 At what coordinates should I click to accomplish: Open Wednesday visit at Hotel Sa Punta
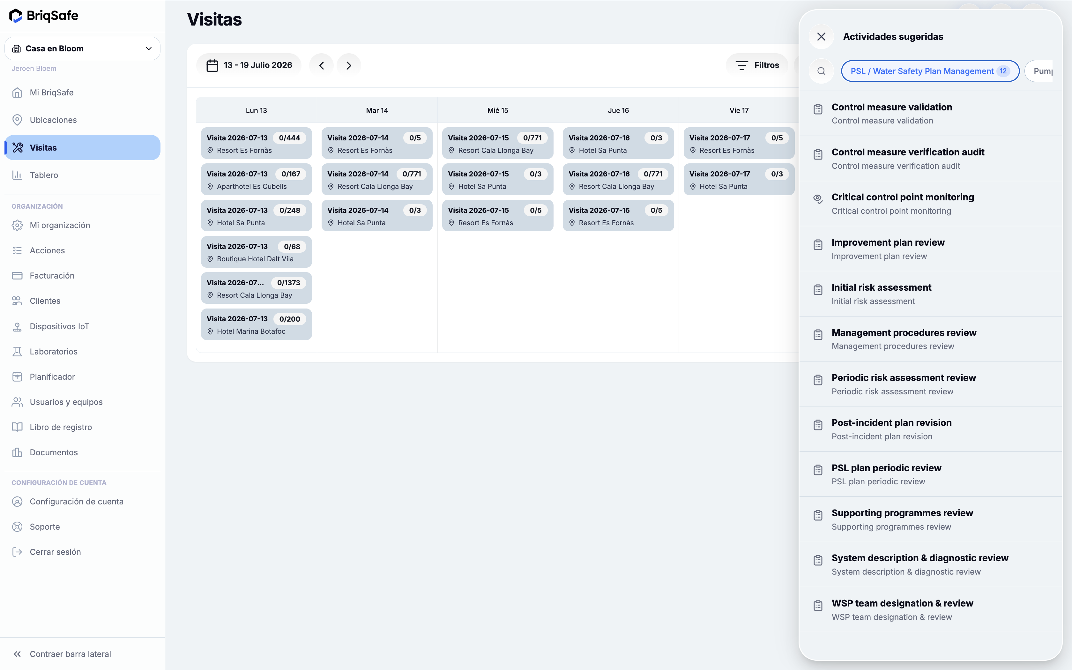[498, 179]
